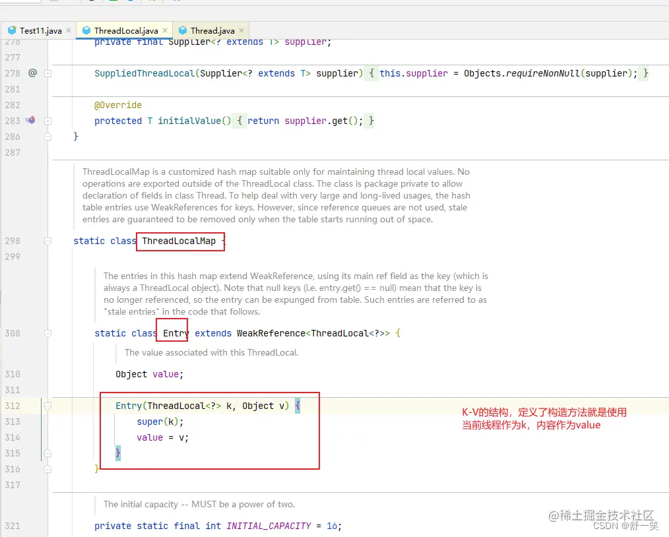Expand the folded initialValue method on line 283
This screenshot has height=537, width=669.
(48, 121)
